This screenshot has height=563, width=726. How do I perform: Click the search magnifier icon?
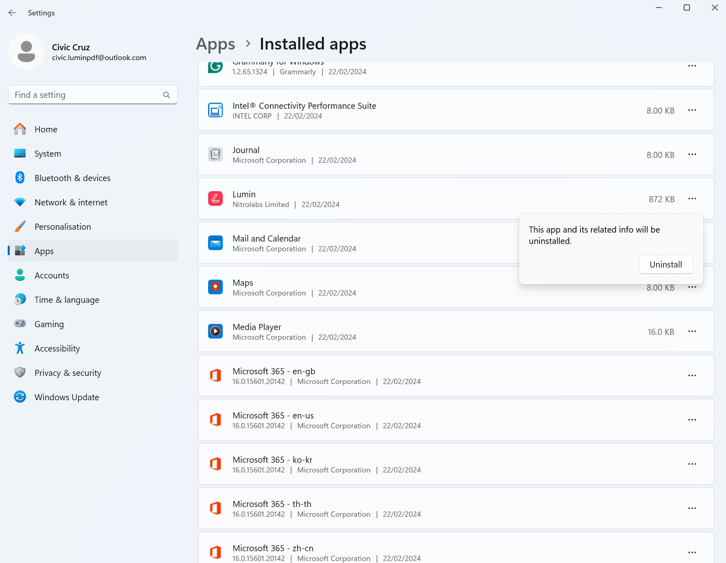(166, 94)
